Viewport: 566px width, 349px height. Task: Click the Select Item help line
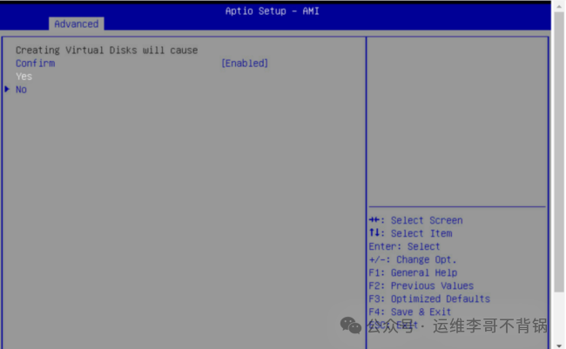click(x=411, y=233)
